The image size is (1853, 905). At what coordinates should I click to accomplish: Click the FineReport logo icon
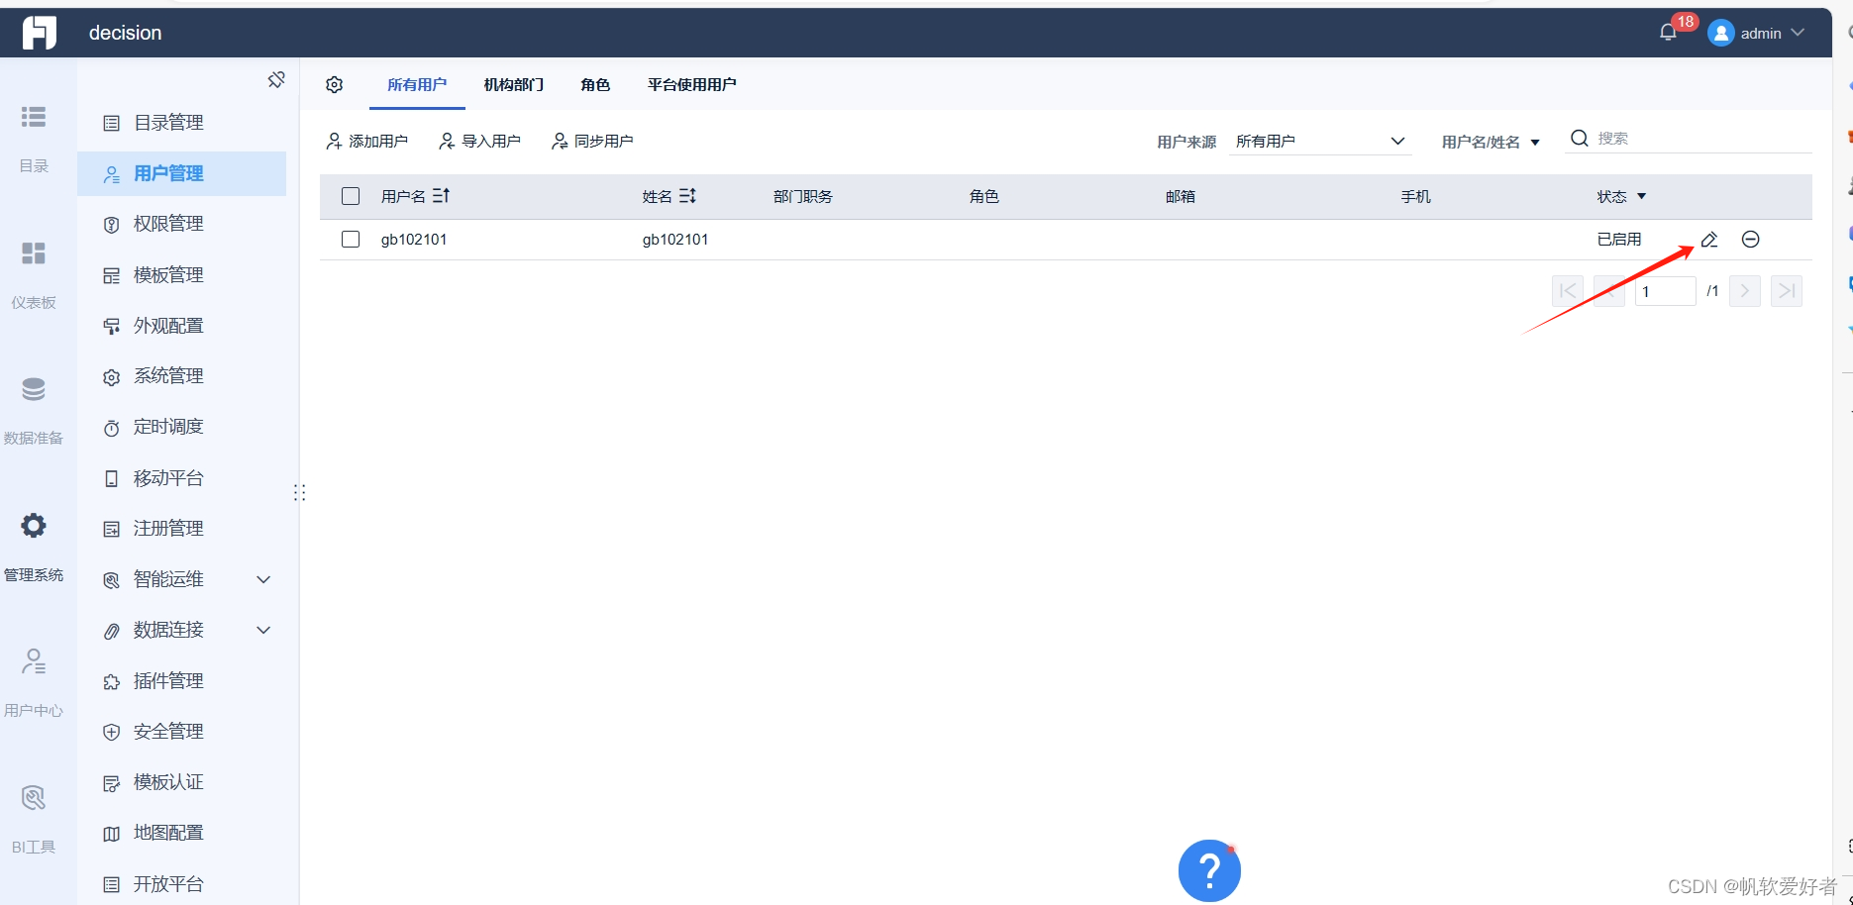point(40,33)
